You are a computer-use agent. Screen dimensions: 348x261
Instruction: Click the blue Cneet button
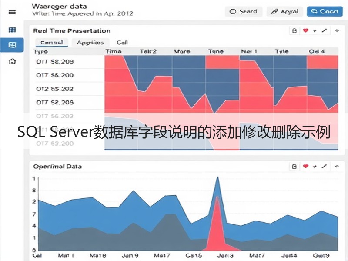click(325, 12)
